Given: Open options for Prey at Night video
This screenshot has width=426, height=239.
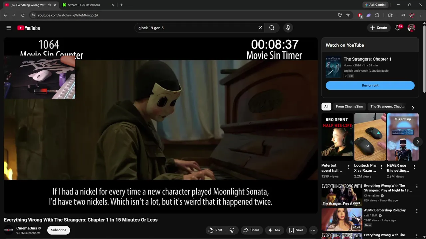Looking at the screenshot, I should [x=417, y=187].
